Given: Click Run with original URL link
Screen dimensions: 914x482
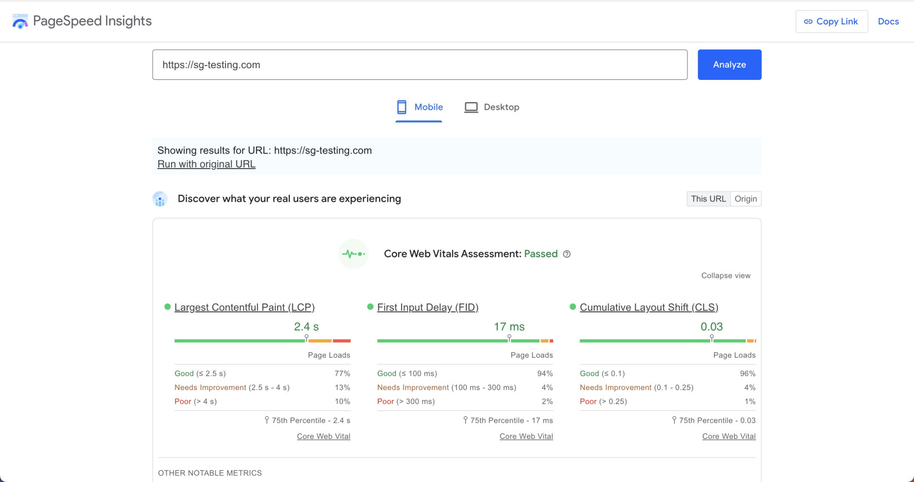Looking at the screenshot, I should 207,164.
